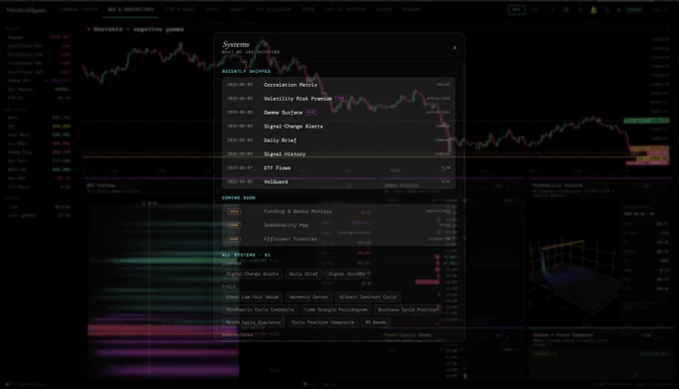
Task: Click the Unstable negative gamma heading behind the dialog
Action: [x=139, y=29]
